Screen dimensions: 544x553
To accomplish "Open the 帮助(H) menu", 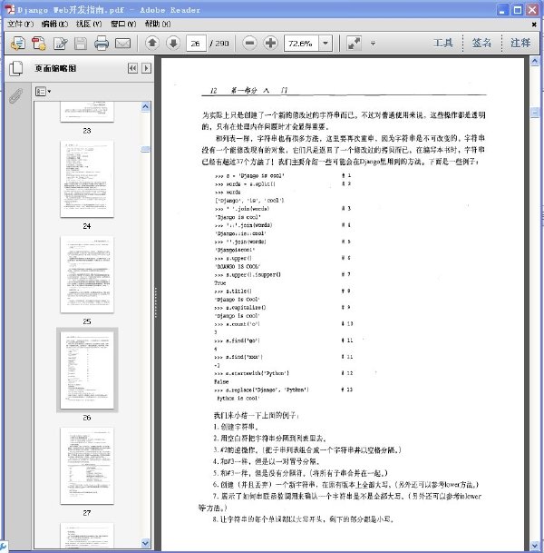I will click(x=158, y=24).
